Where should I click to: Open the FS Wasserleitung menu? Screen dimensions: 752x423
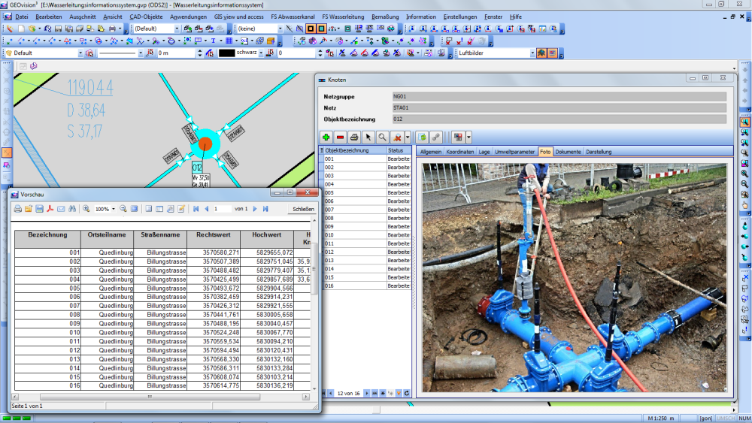tap(343, 16)
